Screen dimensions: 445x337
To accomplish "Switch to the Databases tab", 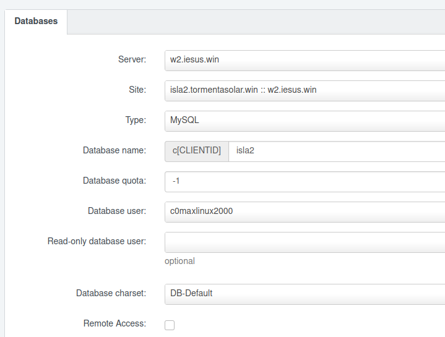I will tap(36, 21).
